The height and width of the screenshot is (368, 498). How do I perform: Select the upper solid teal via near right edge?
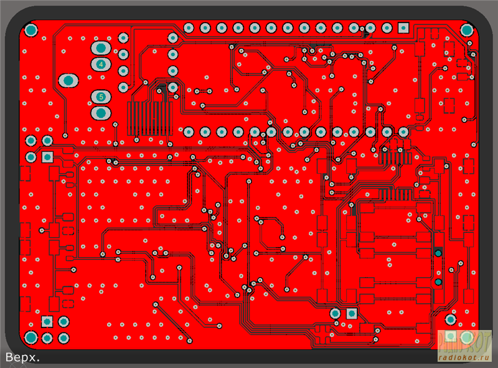[438, 253]
